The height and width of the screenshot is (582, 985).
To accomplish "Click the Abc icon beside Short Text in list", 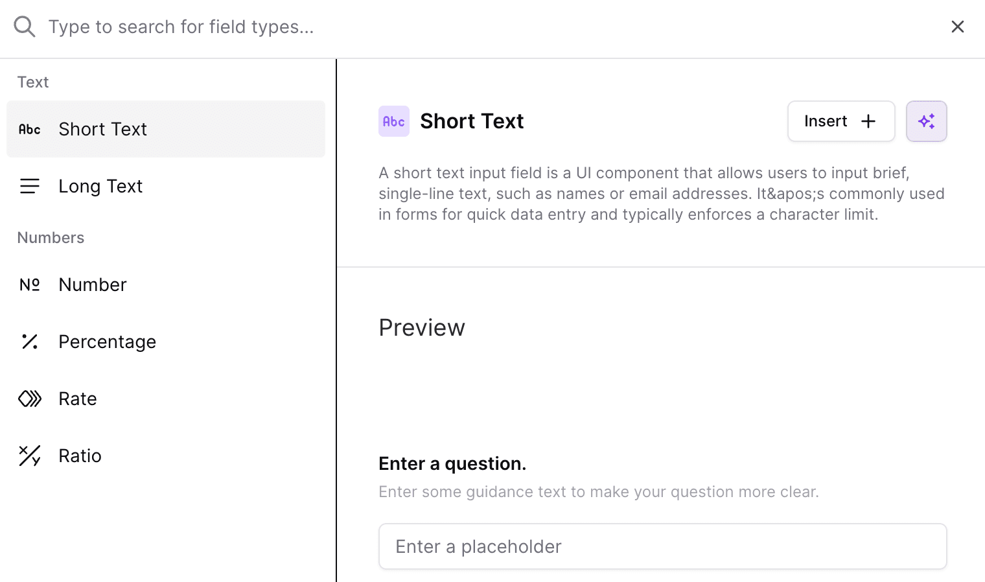I will (x=30, y=129).
